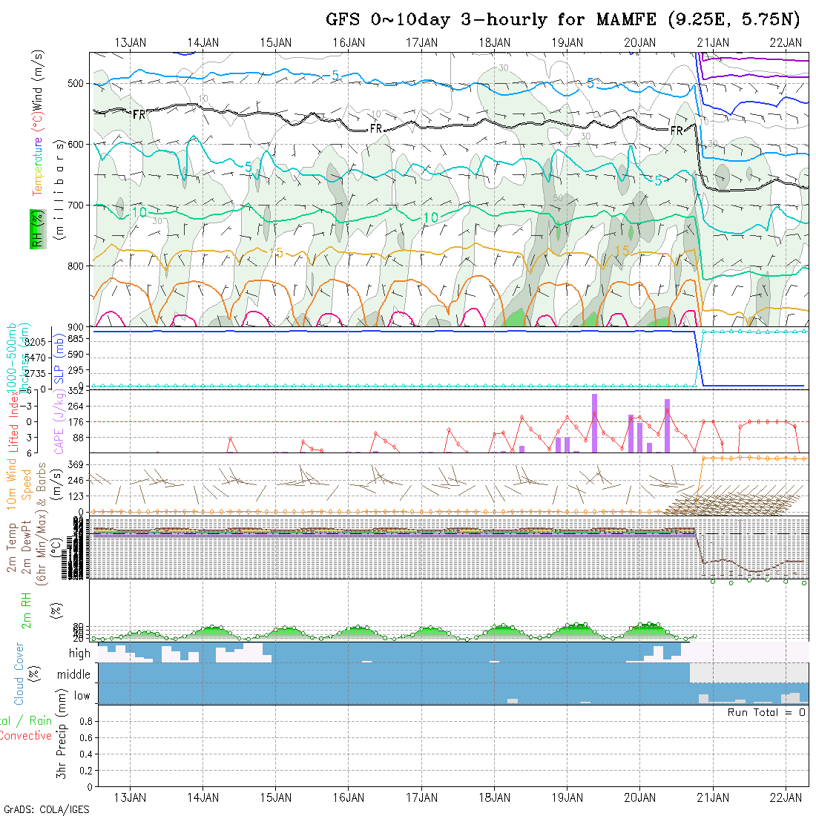
Task: Select the 19JAN label above the wind panel
Action: click(567, 43)
